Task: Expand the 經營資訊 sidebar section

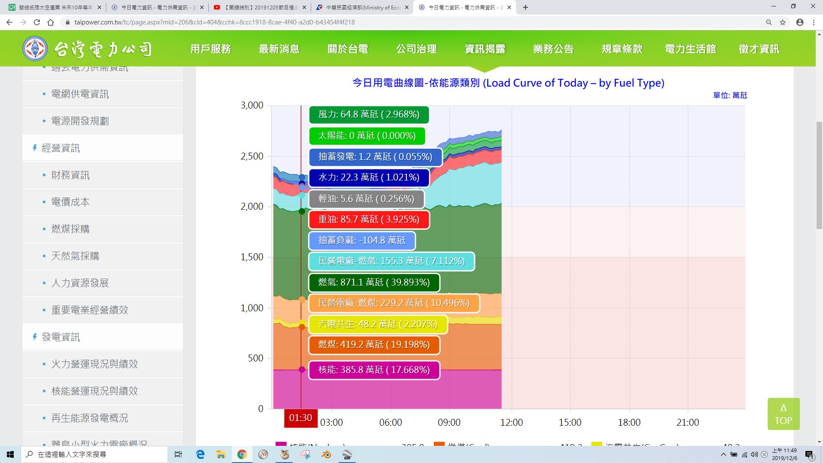Action: point(102,148)
